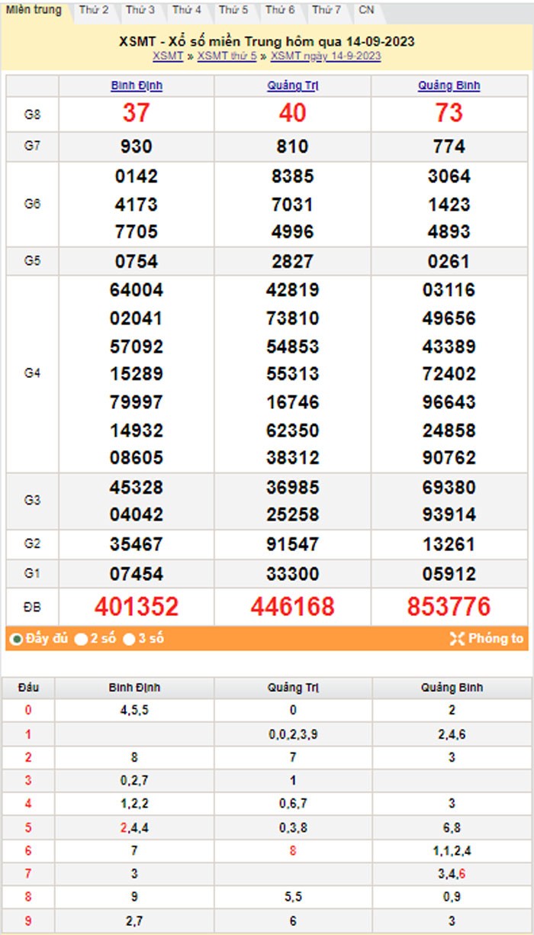The image size is (534, 935).
Task: Switch to the Thứ 7 tab
Action: click(327, 11)
